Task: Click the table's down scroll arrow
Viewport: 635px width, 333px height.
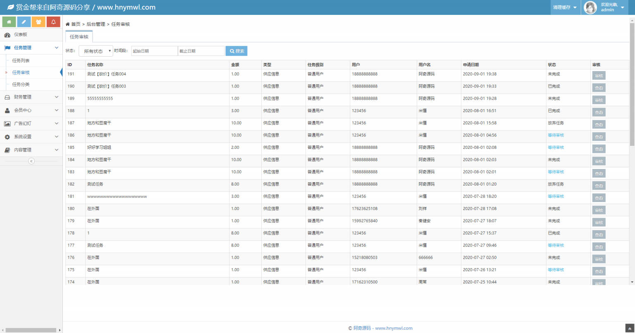Action: click(x=632, y=282)
